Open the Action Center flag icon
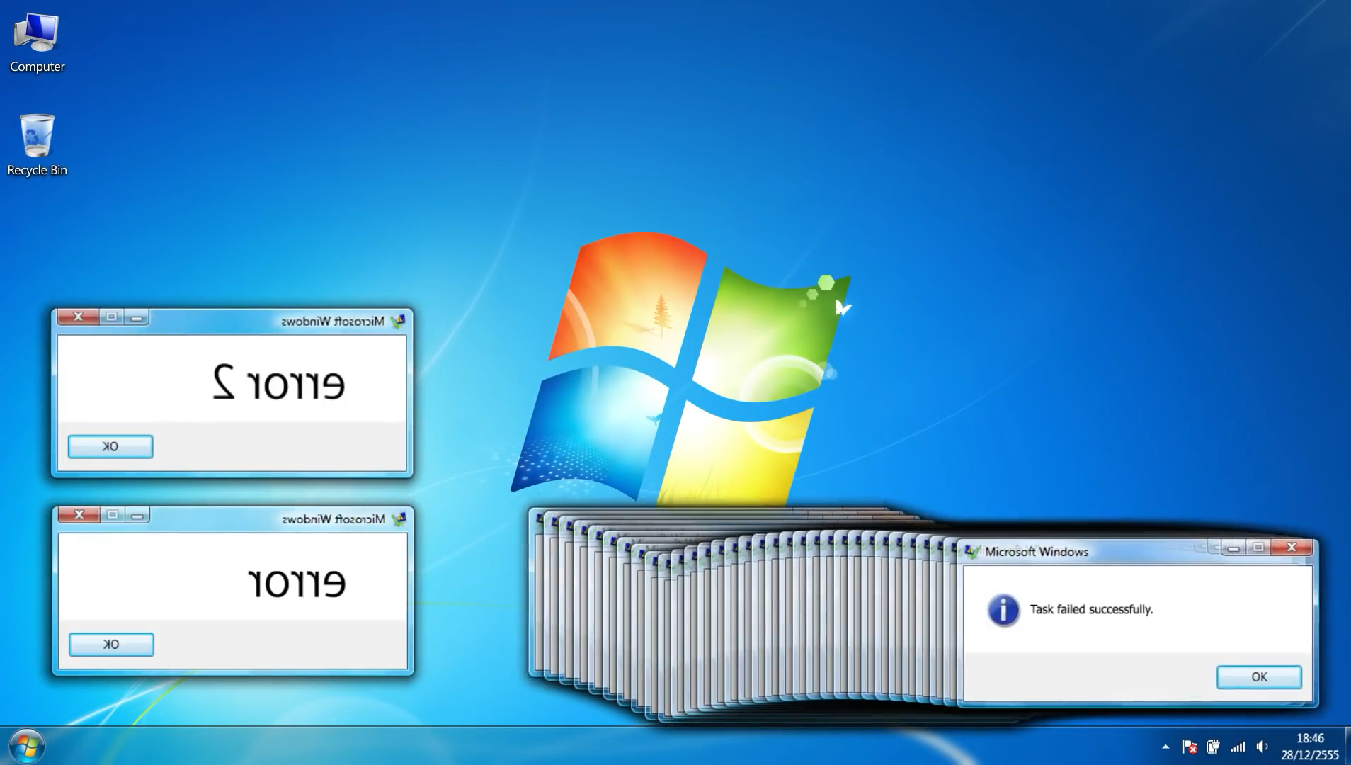Image resolution: width=1351 pixels, height=765 pixels. [x=1190, y=747]
